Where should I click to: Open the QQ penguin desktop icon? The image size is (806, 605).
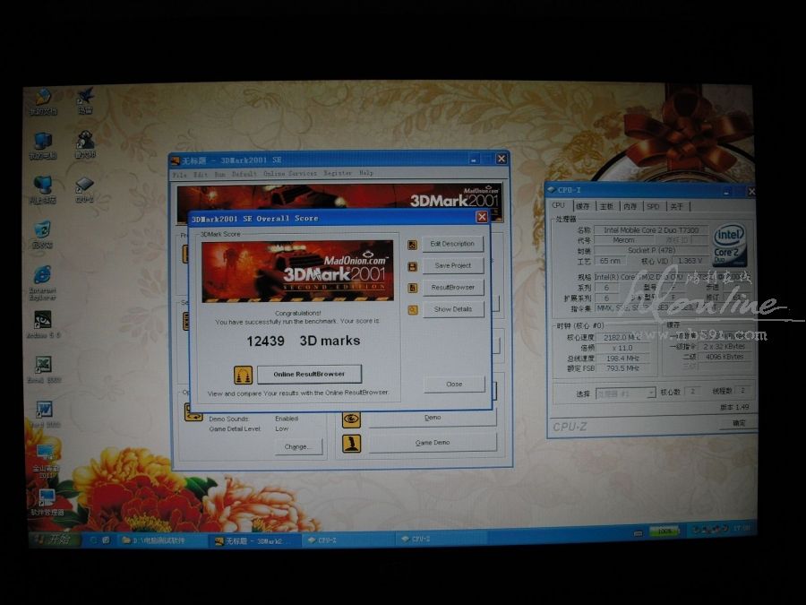point(85,142)
